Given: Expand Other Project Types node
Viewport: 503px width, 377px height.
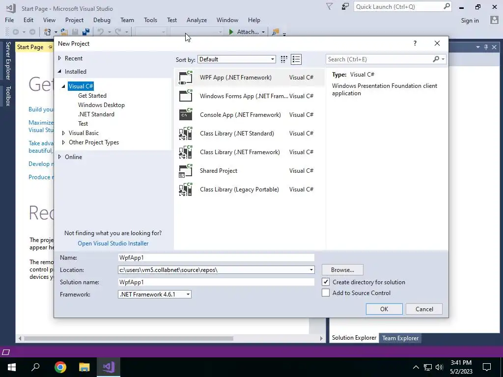Looking at the screenshot, I should (x=63, y=142).
